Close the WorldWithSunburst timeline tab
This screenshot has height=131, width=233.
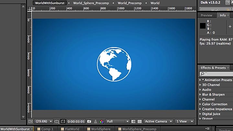pyautogui.click(x=32, y=129)
